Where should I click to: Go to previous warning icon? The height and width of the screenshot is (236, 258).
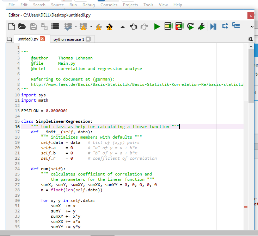tap(99, 27)
